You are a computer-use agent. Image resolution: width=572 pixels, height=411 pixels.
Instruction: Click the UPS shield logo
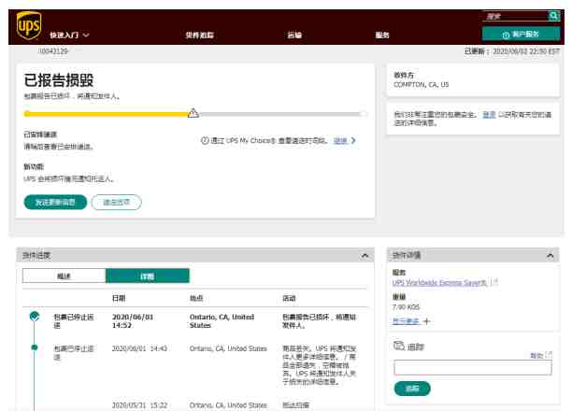point(29,25)
